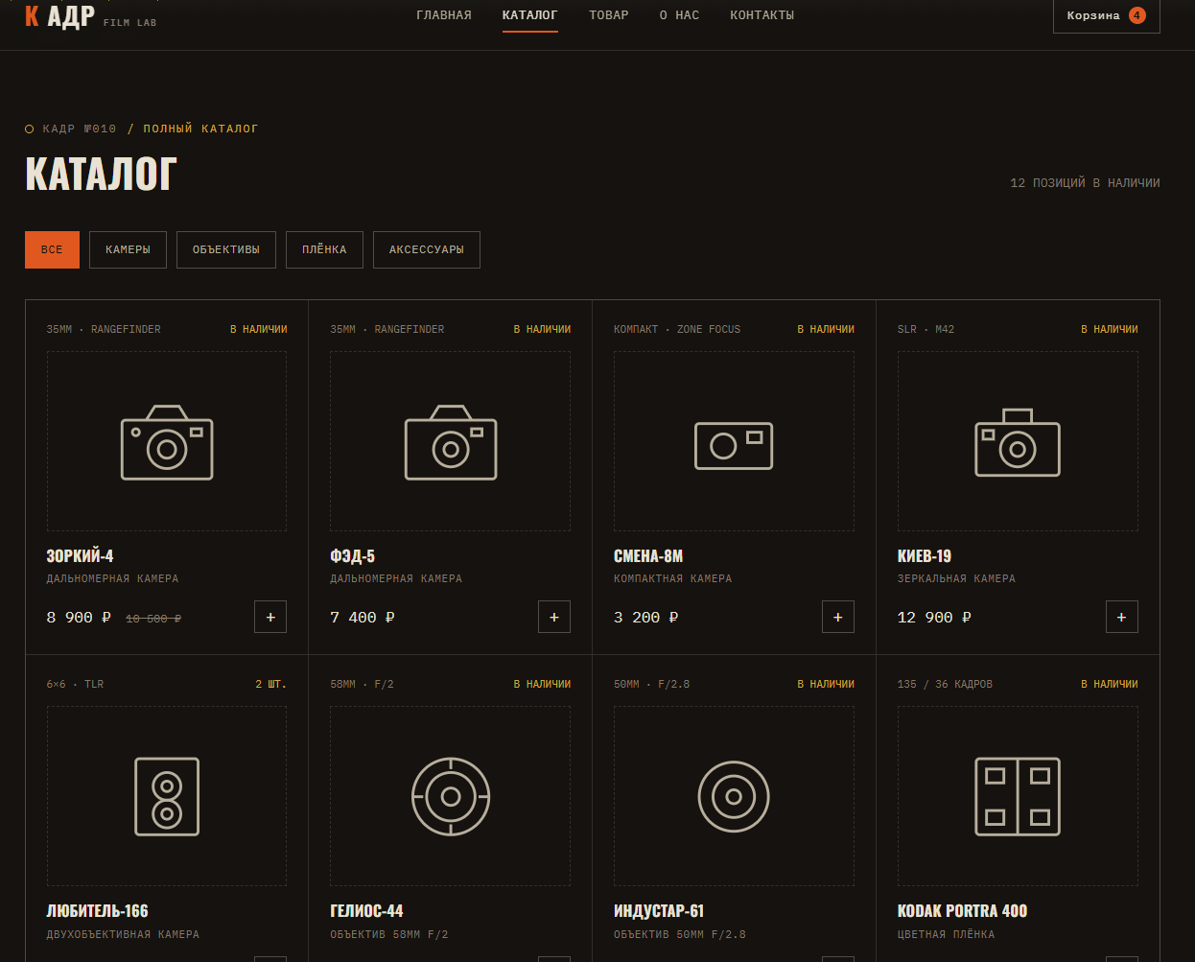This screenshot has width=1195, height=962.
Task: Click the Смена-8М compact camera icon
Action: click(734, 446)
